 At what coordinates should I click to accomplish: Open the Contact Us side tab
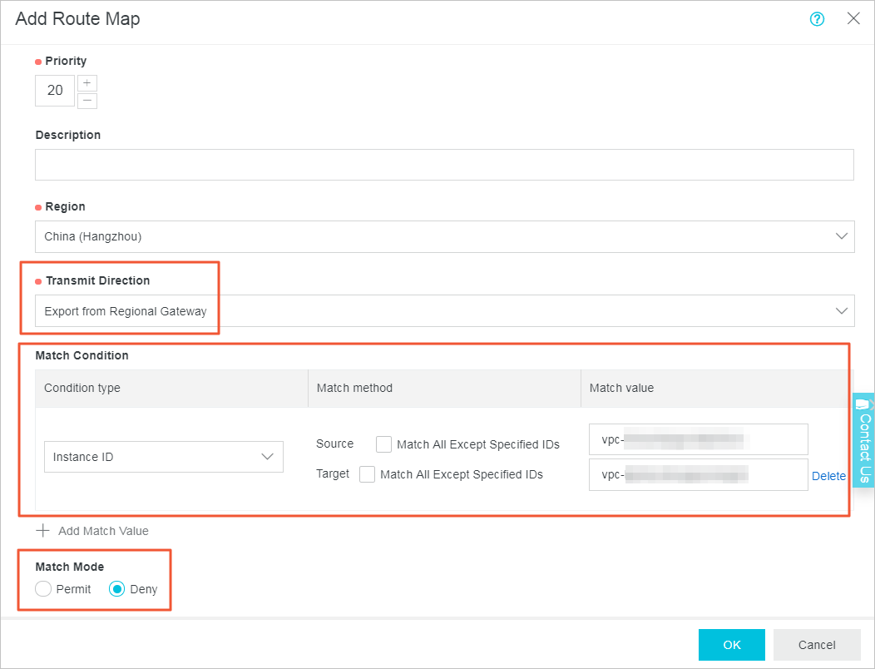pyautogui.click(x=863, y=440)
